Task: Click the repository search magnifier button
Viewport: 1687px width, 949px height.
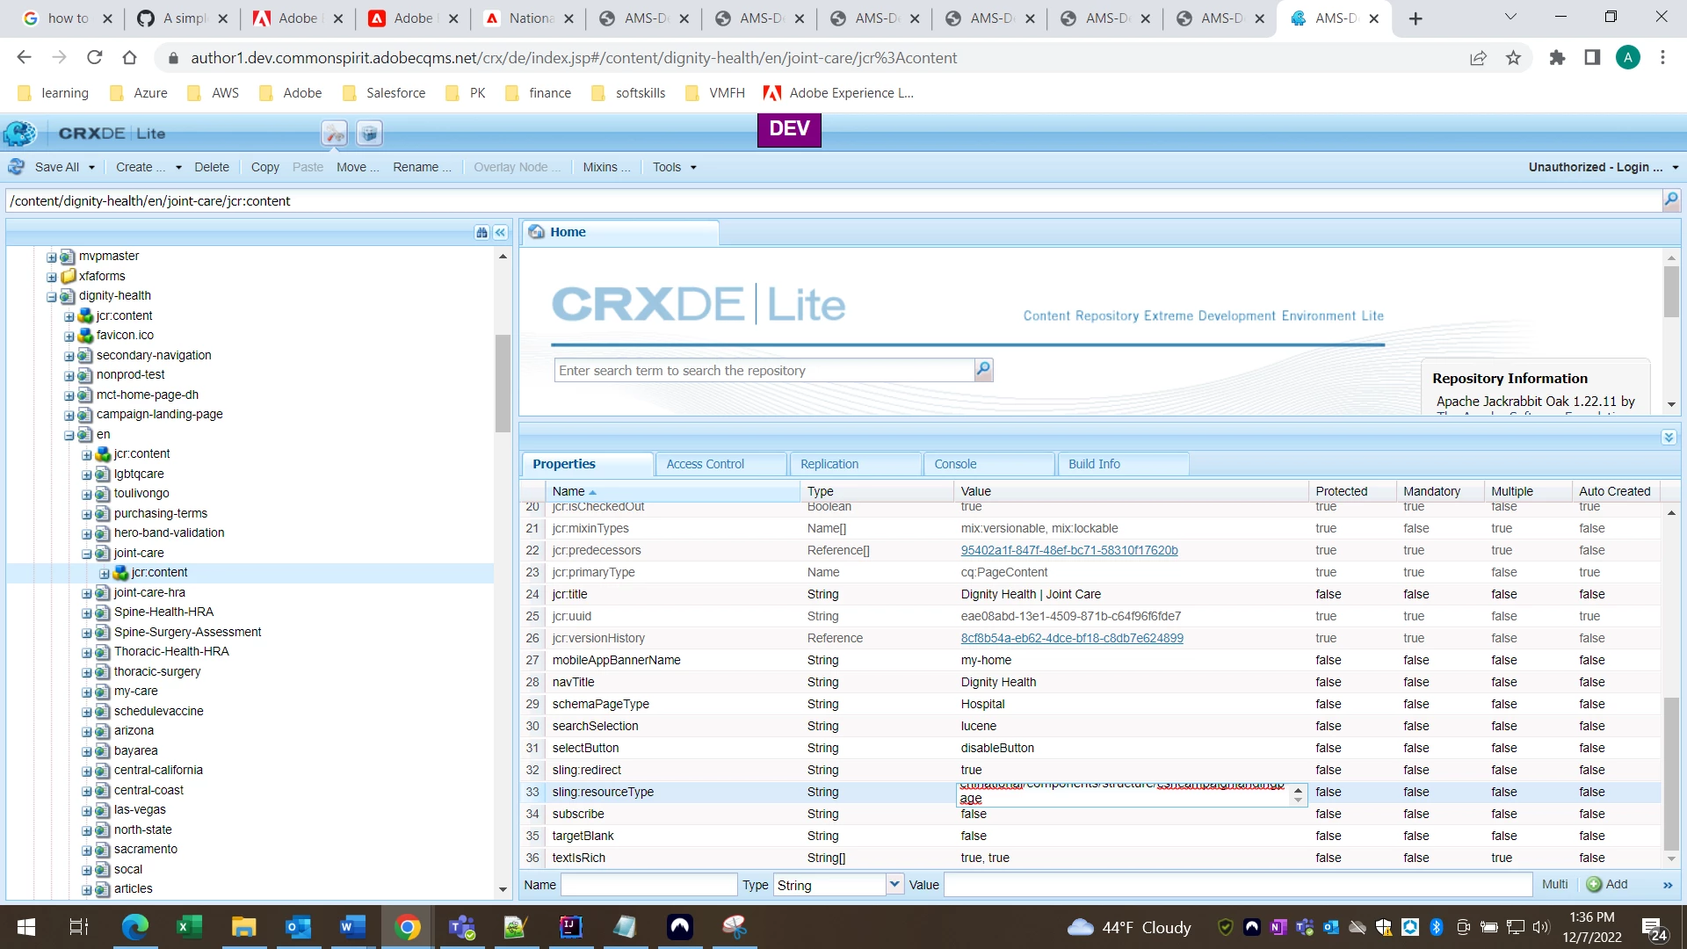Action: pos(983,370)
